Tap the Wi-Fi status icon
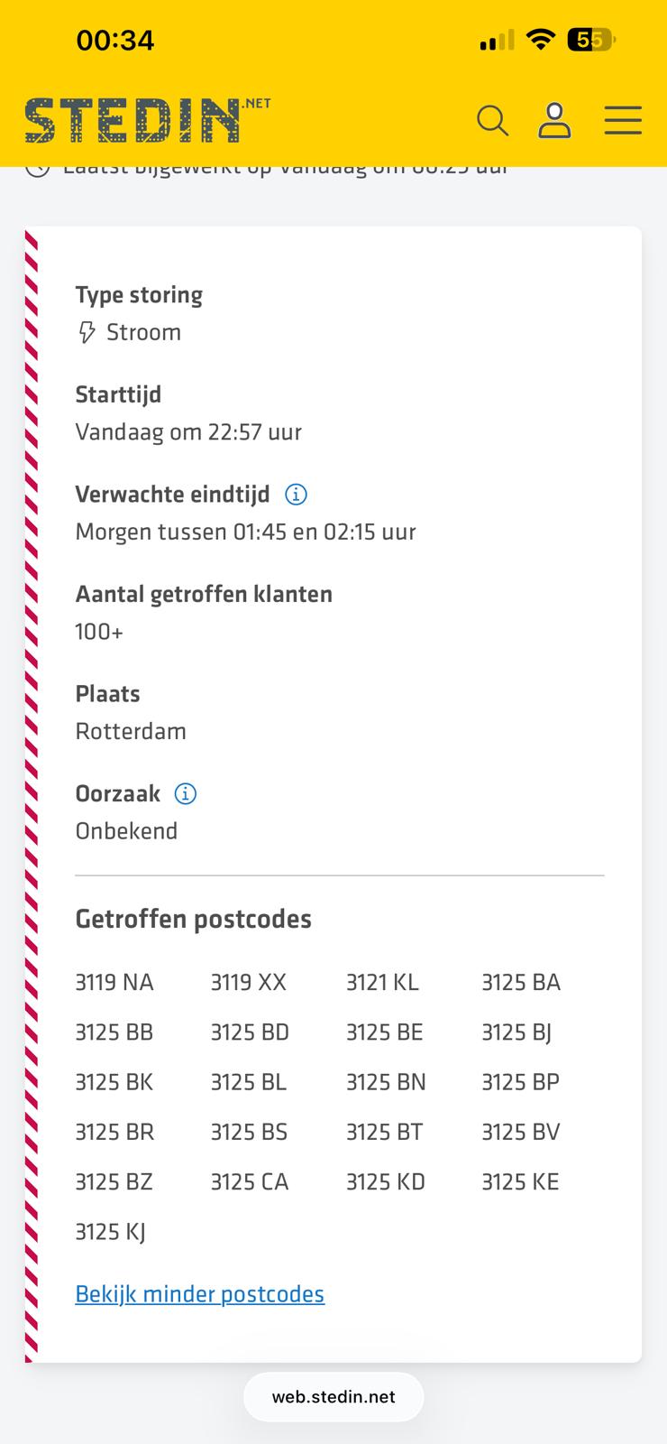The height and width of the screenshot is (1444, 667). pos(540,40)
